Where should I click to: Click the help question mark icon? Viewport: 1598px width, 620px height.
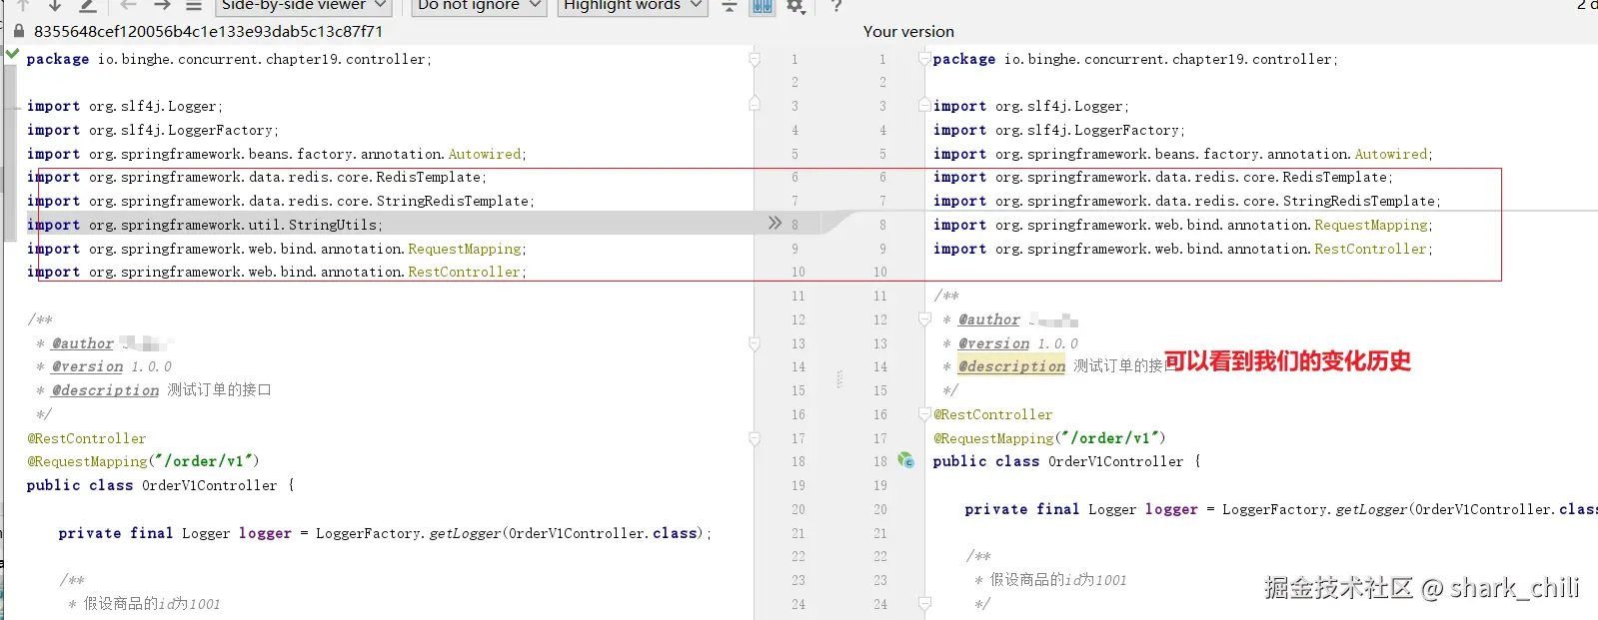pyautogui.click(x=836, y=5)
